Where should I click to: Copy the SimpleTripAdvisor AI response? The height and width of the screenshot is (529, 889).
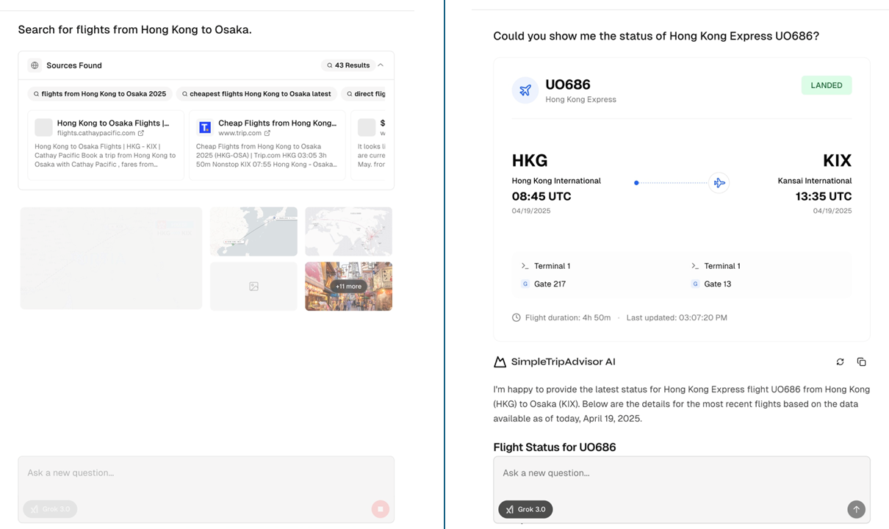862,361
